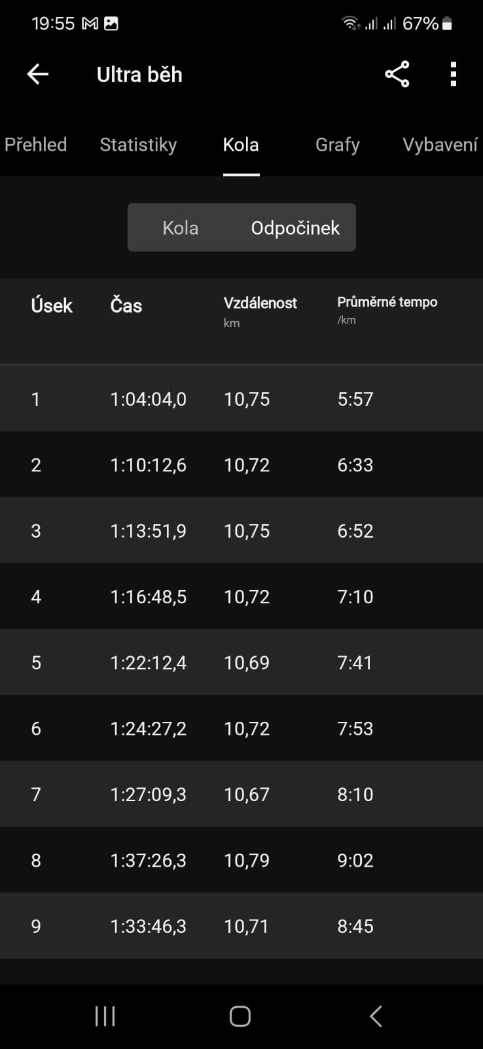Select lap 8 row with distance 10,79

pos(241,860)
